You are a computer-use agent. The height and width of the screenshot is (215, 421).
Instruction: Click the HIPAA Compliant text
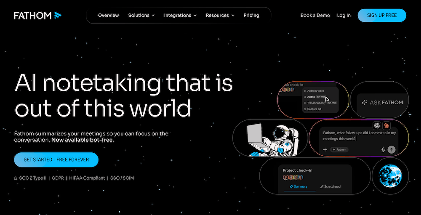[x=87, y=178]
